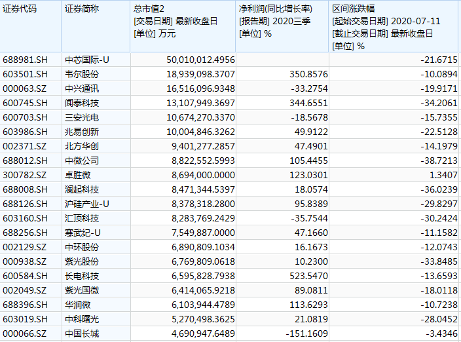Click the -33.8485 change value
461x342 pixels.
pos(439,261)
